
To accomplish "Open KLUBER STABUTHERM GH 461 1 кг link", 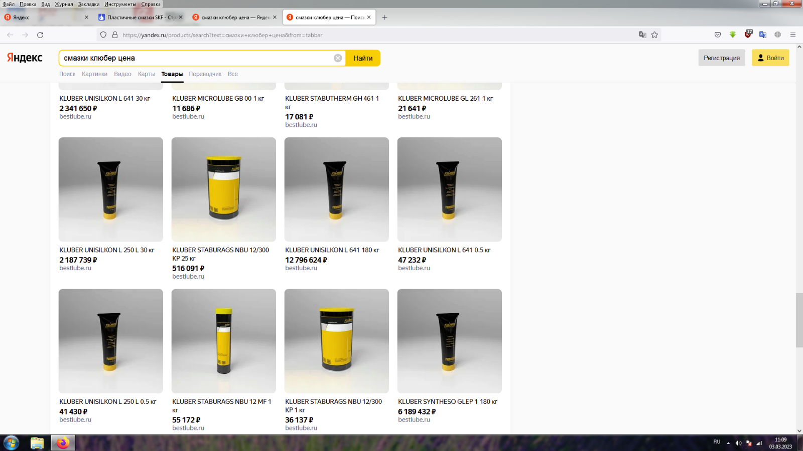I will pos(332,103).
